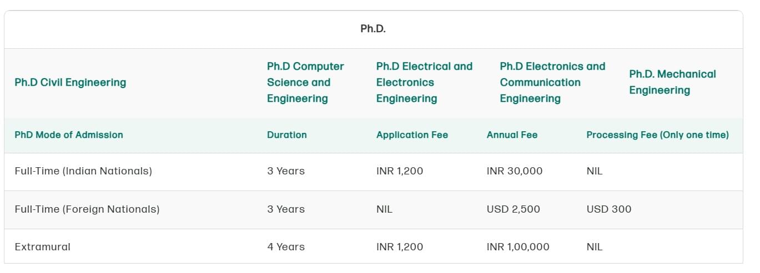Click the Annual Fee column header

tap(512, 135)
